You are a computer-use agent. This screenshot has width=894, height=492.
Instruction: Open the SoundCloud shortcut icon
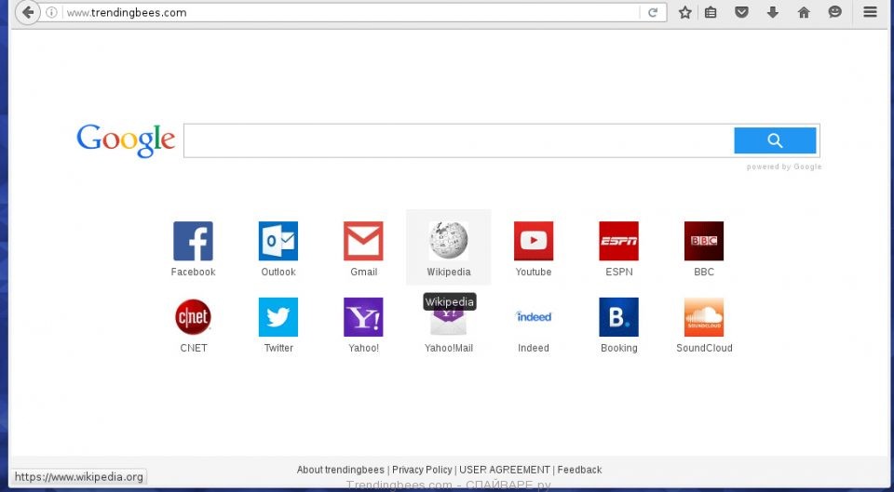(x=704, y=317)
